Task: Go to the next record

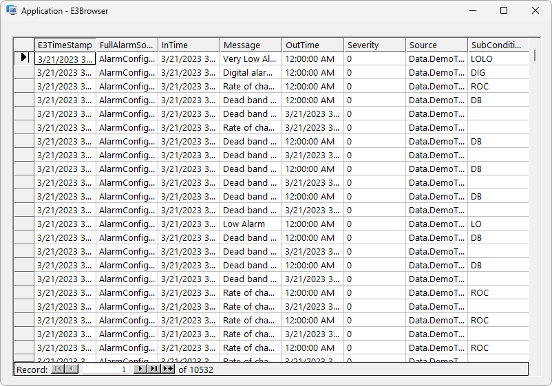Action: coord(140,369)
